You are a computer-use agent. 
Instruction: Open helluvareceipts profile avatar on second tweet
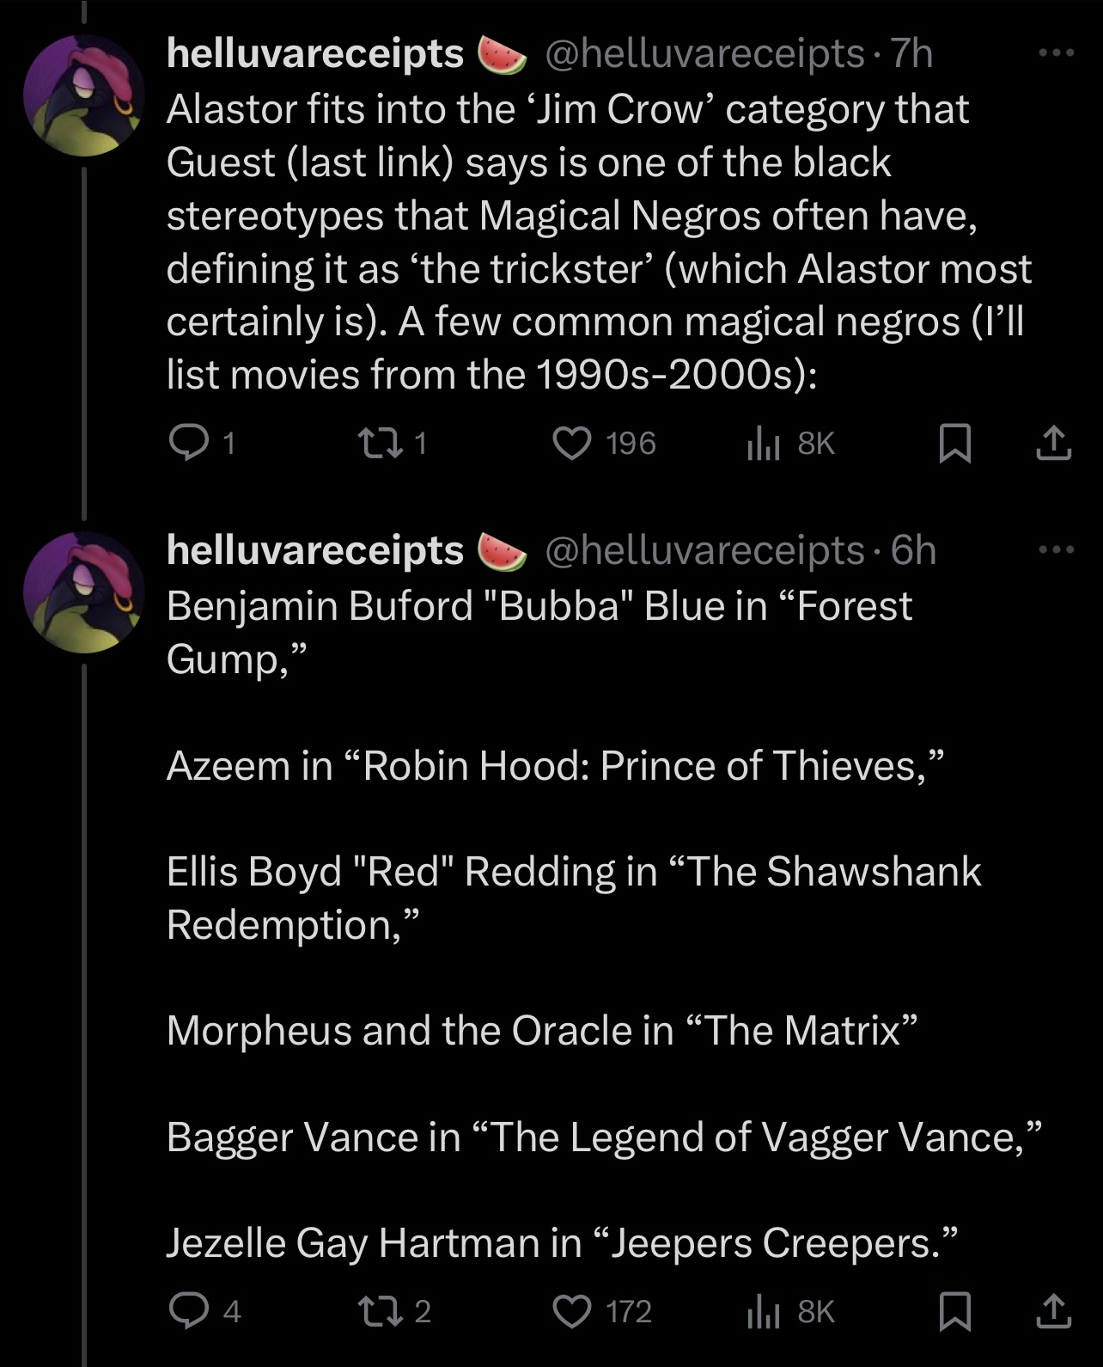pyautogui.click(x=84, y=592)
